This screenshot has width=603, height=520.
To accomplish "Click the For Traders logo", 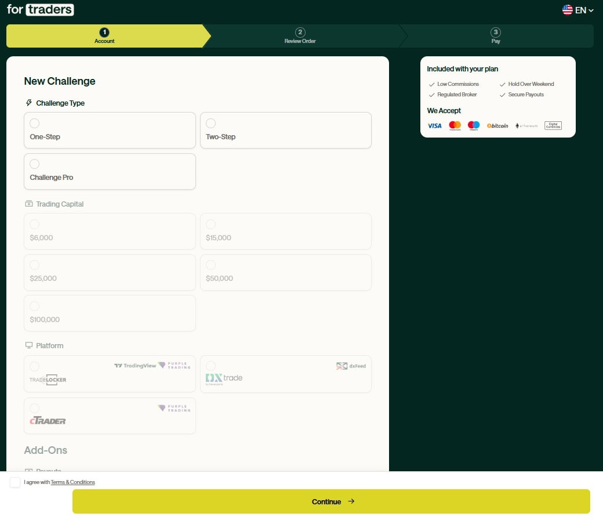I will pos(40,10).
